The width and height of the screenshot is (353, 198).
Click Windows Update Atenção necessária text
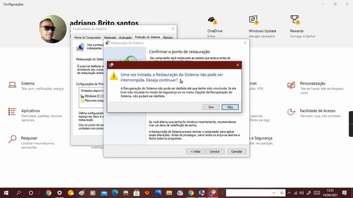262,36
